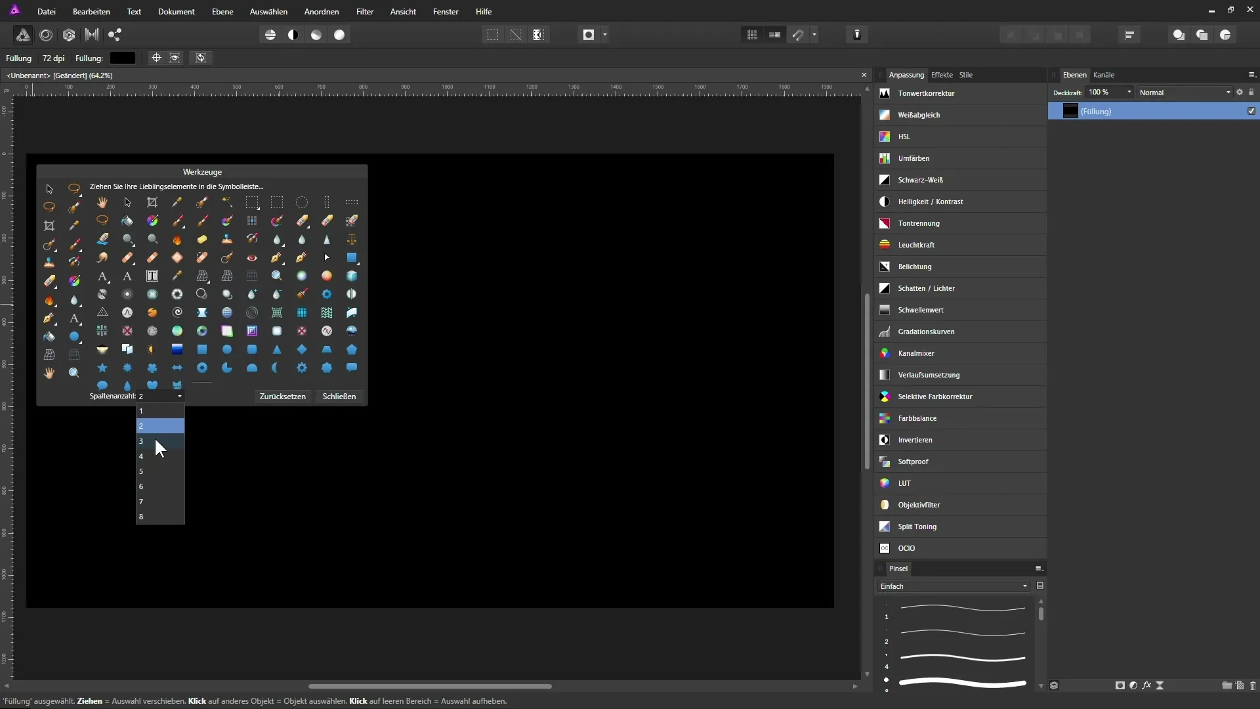
Task: Select the flame burn tool icon
Action: 177,240
